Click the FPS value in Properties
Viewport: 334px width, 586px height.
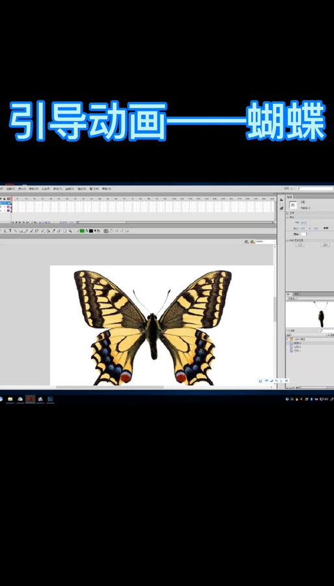(304, 223)
